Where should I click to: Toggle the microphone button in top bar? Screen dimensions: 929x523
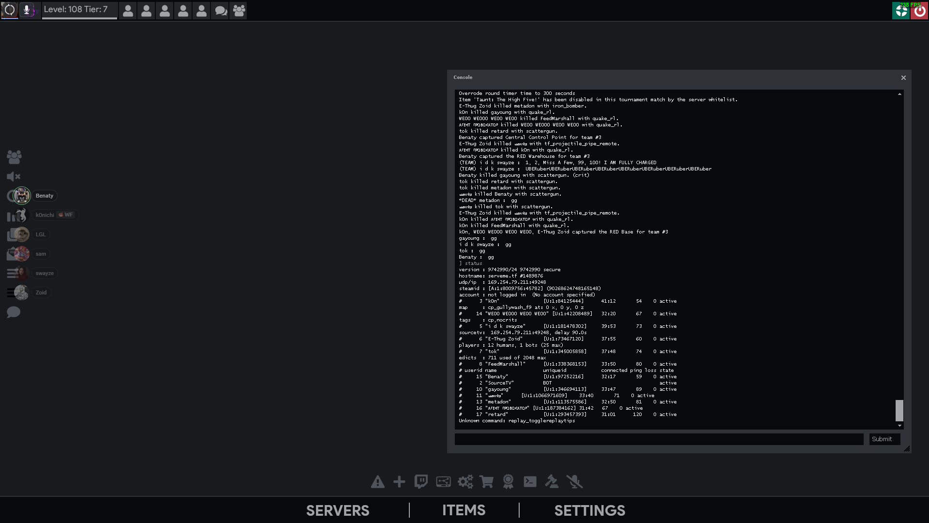(x=28, y=10)
